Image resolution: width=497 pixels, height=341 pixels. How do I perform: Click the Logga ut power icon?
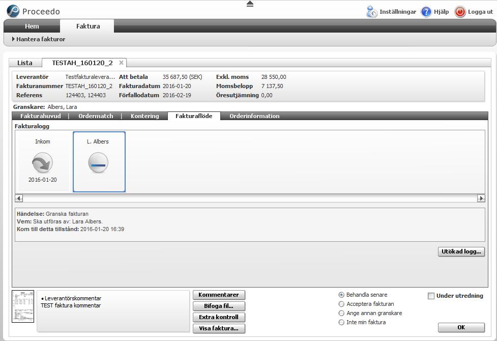(460, 12)
